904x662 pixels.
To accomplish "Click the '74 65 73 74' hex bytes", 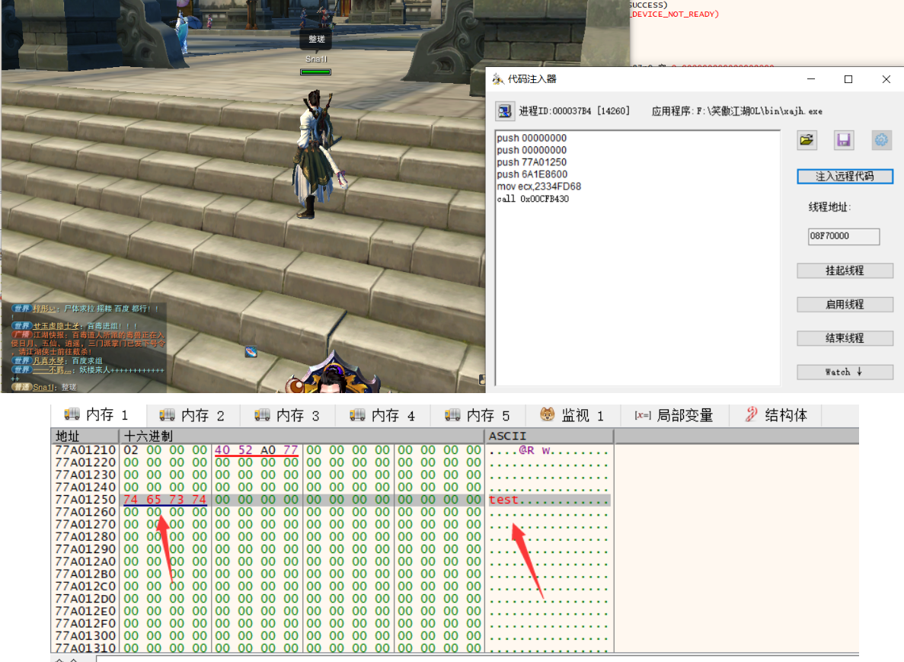I will coord(165,500).
